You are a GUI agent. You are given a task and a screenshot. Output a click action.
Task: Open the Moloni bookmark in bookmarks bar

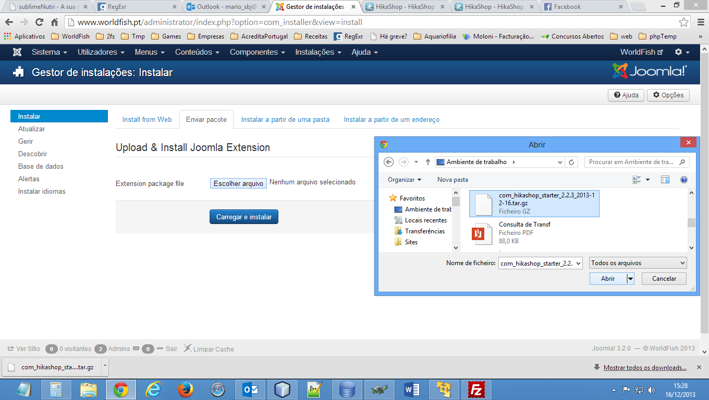pyautogui.click(x=498, y=36)
